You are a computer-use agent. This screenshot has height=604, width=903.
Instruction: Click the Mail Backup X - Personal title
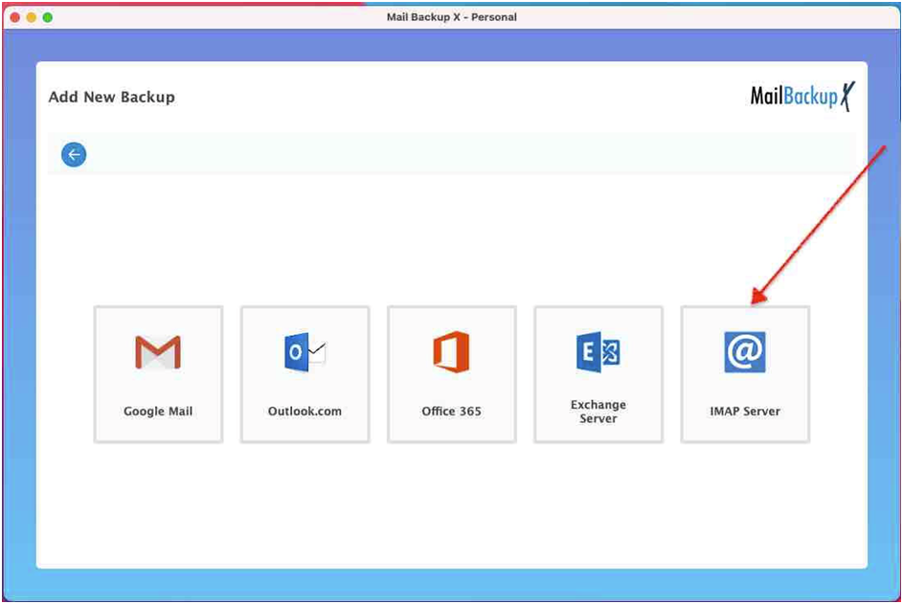(x=452, y=17)
